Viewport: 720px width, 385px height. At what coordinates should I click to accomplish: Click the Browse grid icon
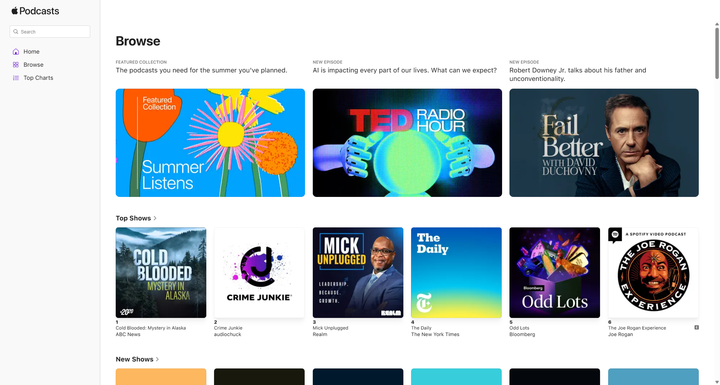[x=16, y=65]
